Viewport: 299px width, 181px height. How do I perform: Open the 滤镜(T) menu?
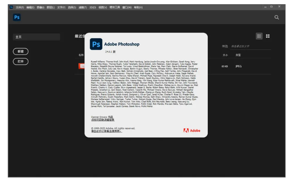click(x=82, y=7)
